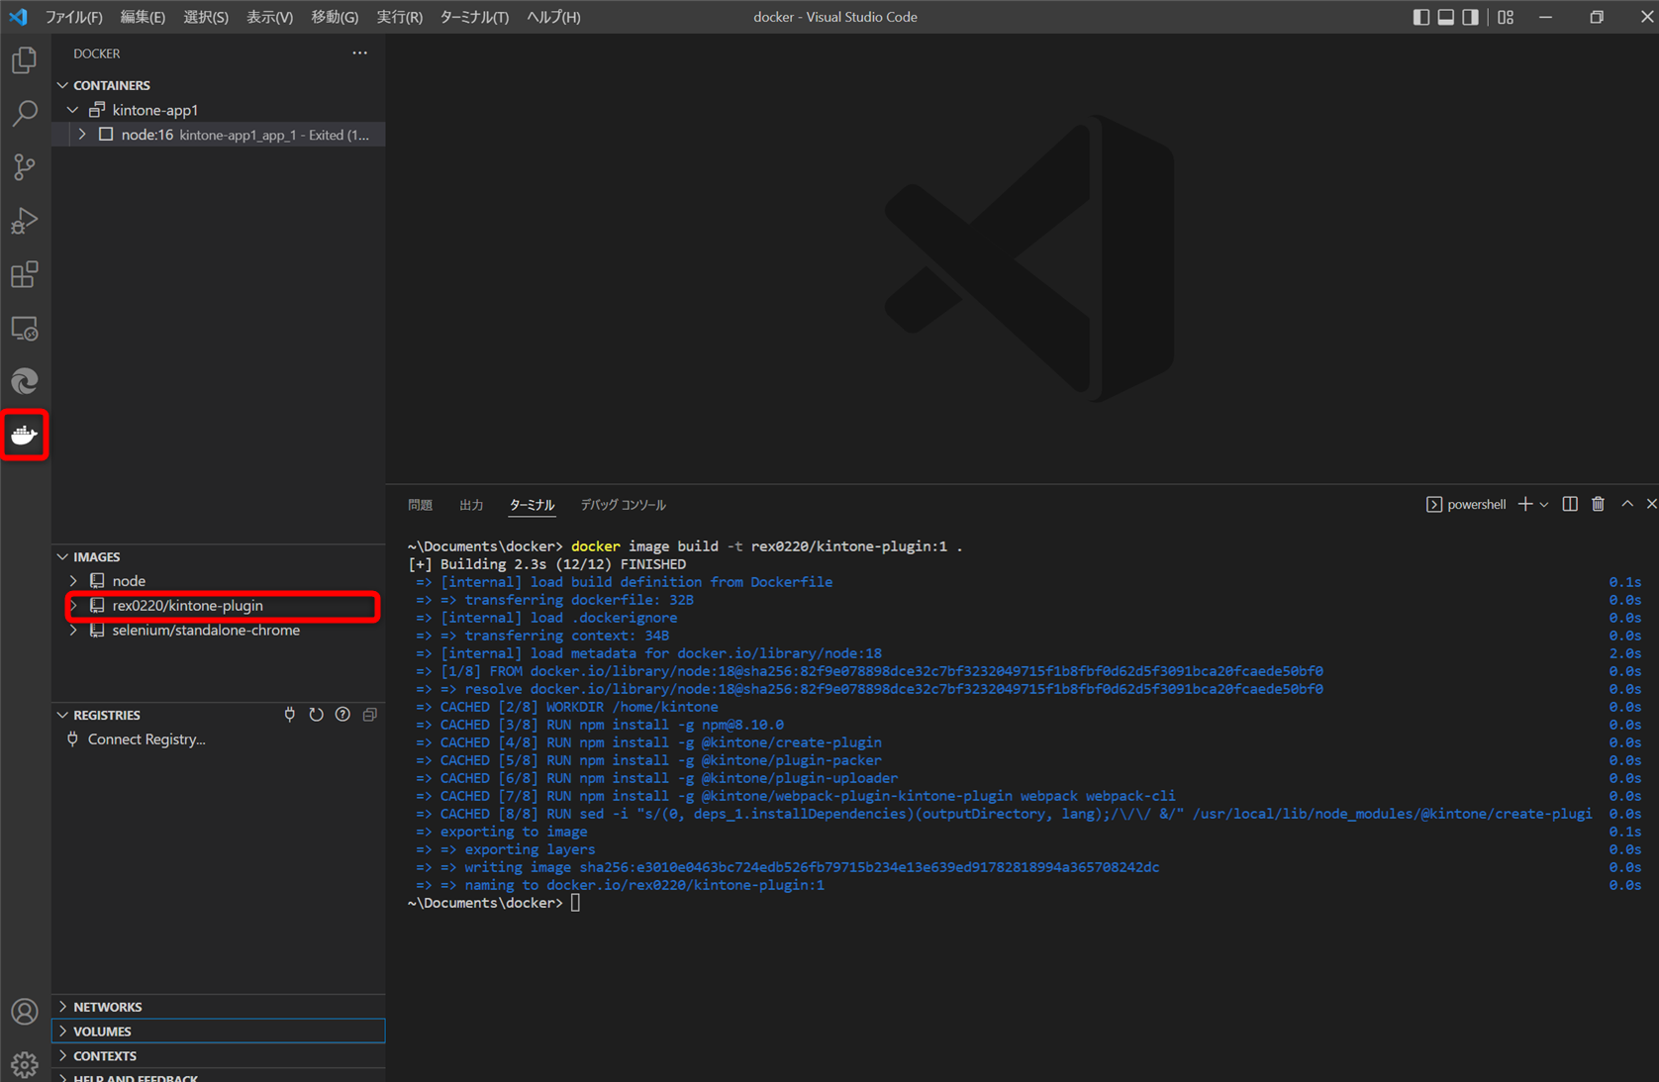1659x1082 pixels.
Task: Switch to the 出力 panel tab
Action: [x=471, y=505]
